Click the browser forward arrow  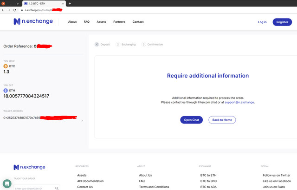(9, 10)
